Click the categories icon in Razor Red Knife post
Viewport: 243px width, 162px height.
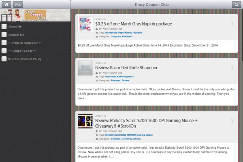point(97,81)
